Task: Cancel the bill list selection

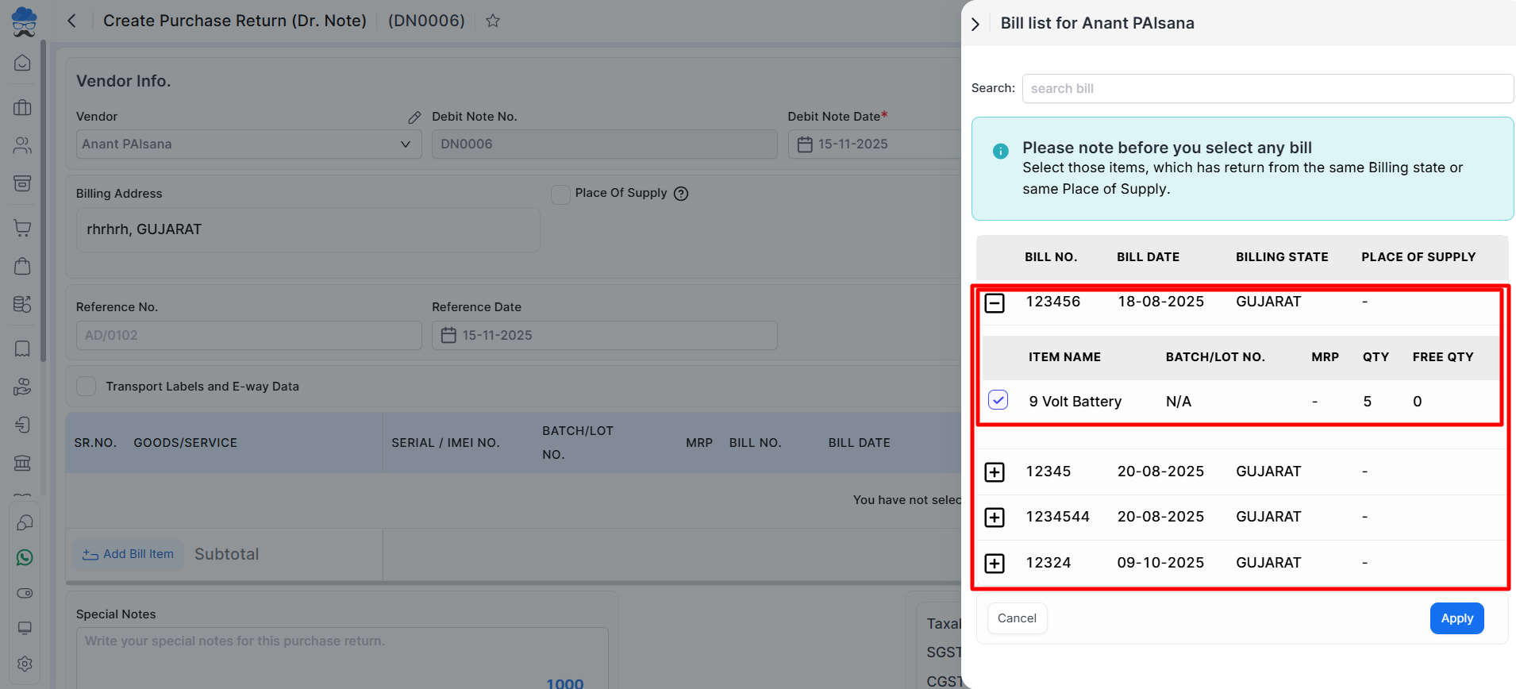Action: point(1017,618)
